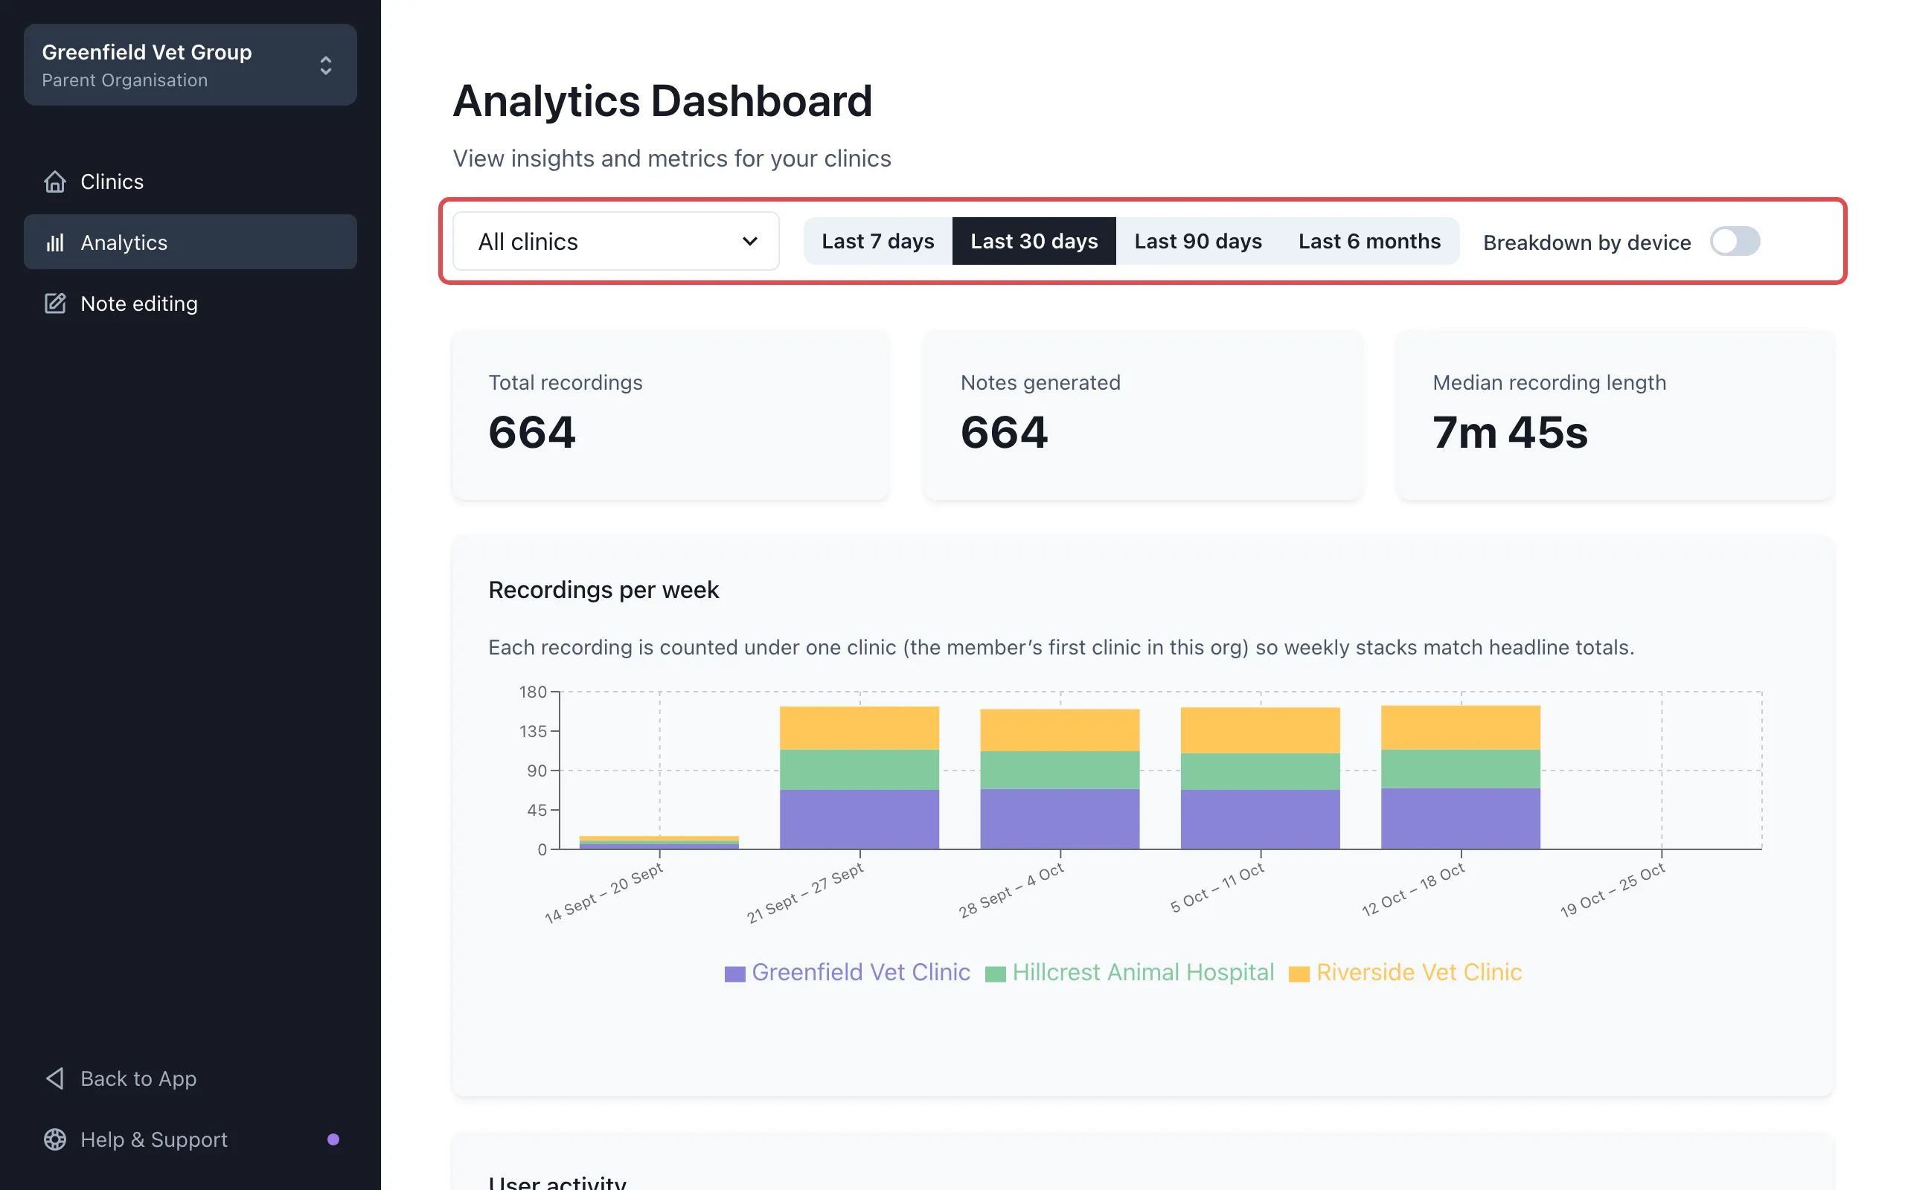Click the Median recording length card

(x=1615, y=415)
